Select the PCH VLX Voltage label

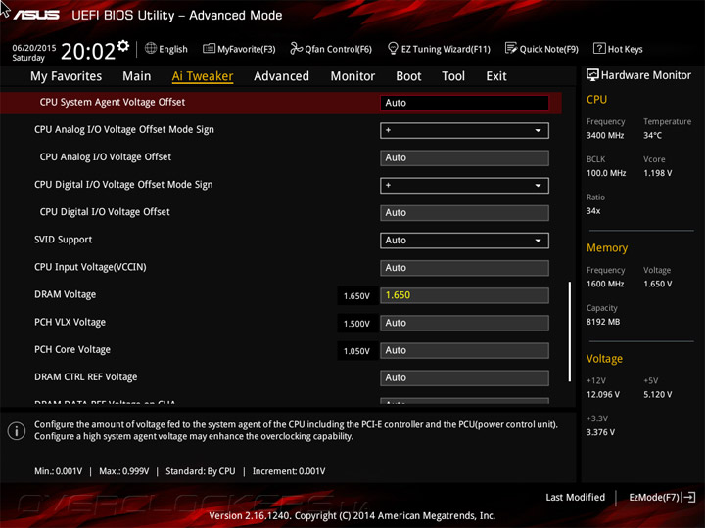(70, 322)
